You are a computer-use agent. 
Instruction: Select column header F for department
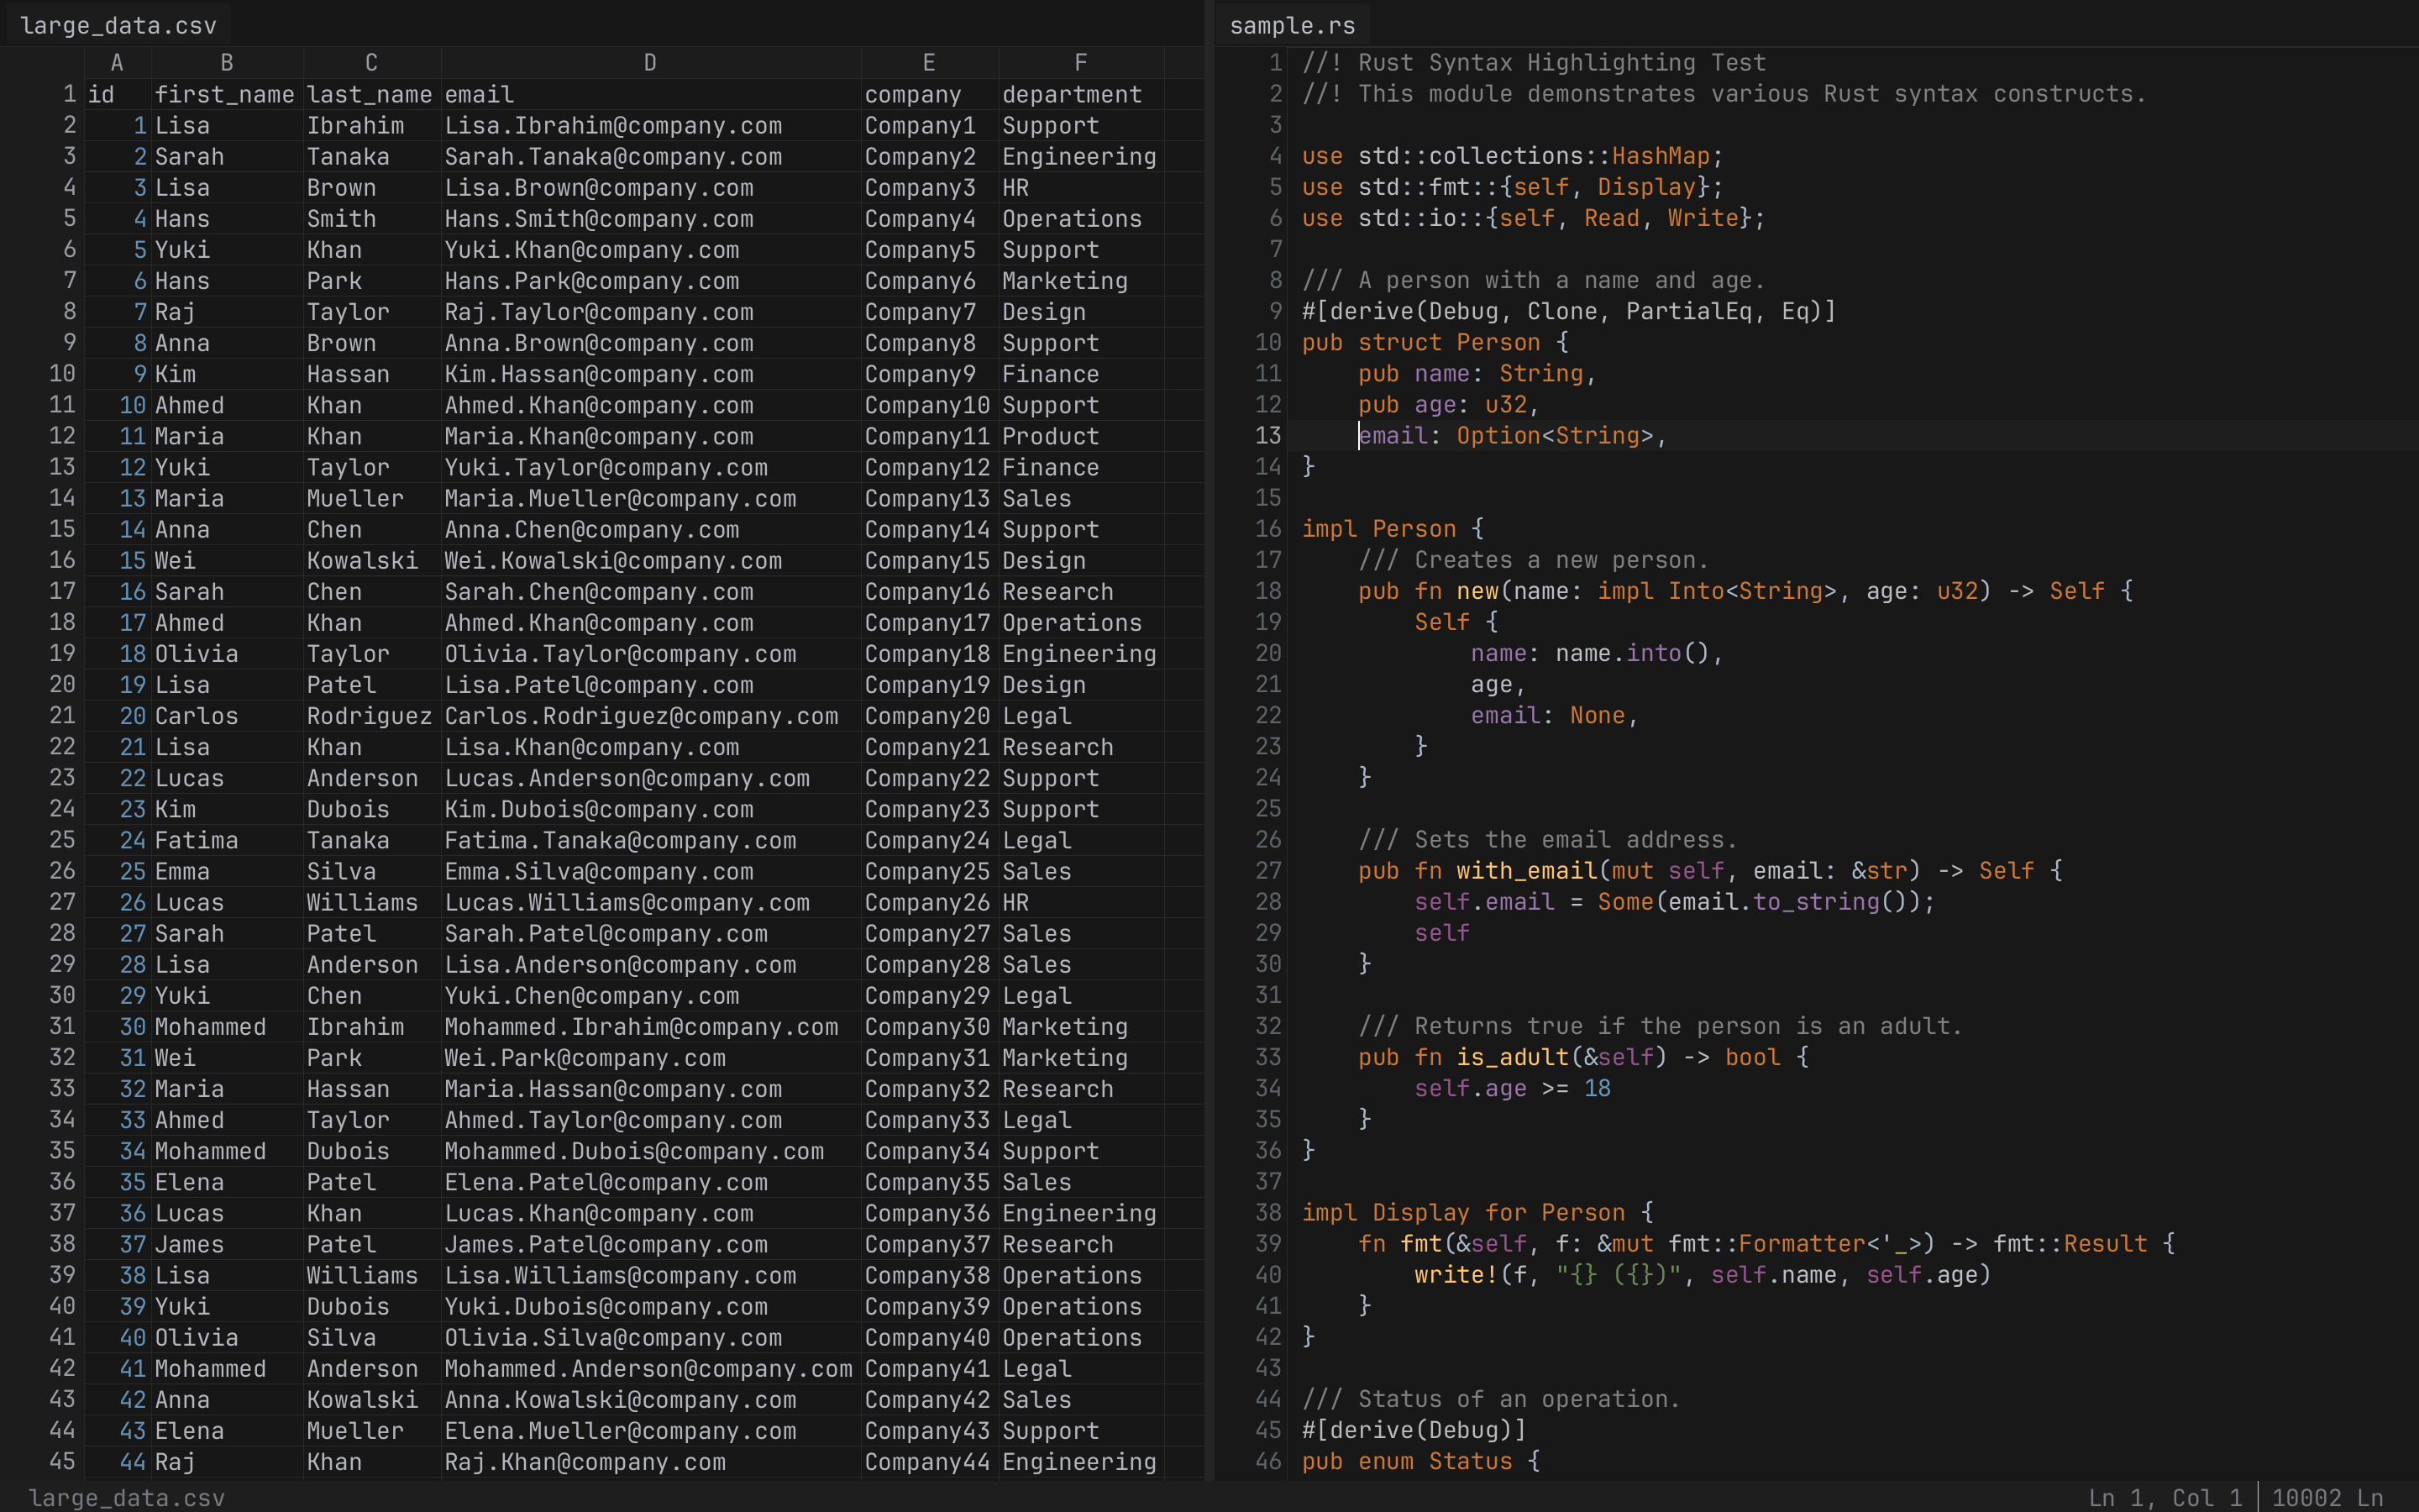pyautogui.click(x=1080, y=61)
